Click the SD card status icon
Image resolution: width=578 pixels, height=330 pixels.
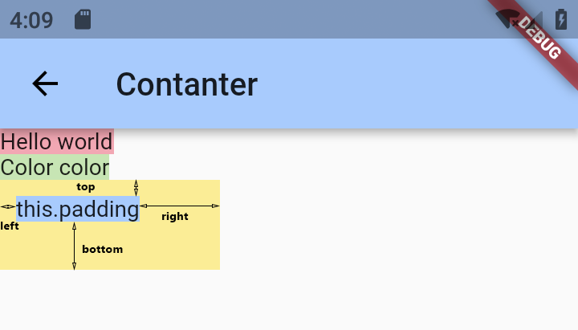(x=83, y=19)
